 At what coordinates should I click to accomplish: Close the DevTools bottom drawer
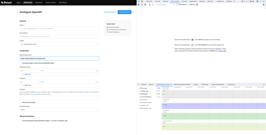tap(264, 84)
